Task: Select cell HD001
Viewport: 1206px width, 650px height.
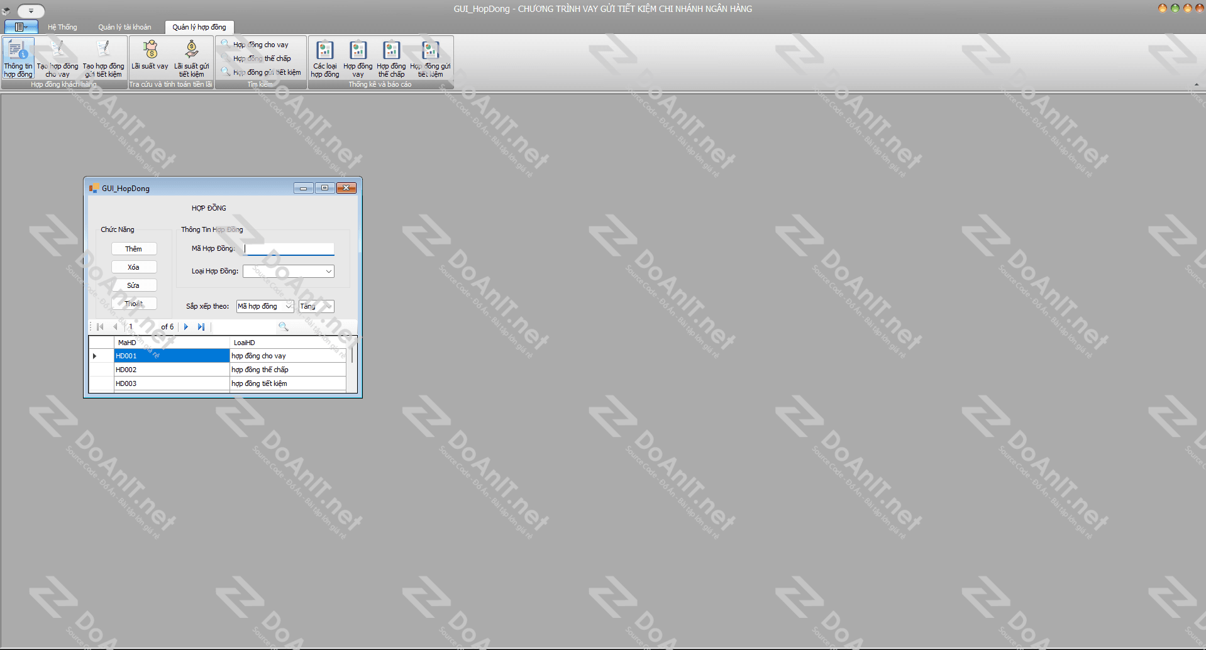Action: [172, 356]
